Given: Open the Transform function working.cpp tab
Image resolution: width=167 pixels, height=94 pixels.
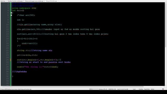Looking at the screenshot, I should tap(15, 1).
